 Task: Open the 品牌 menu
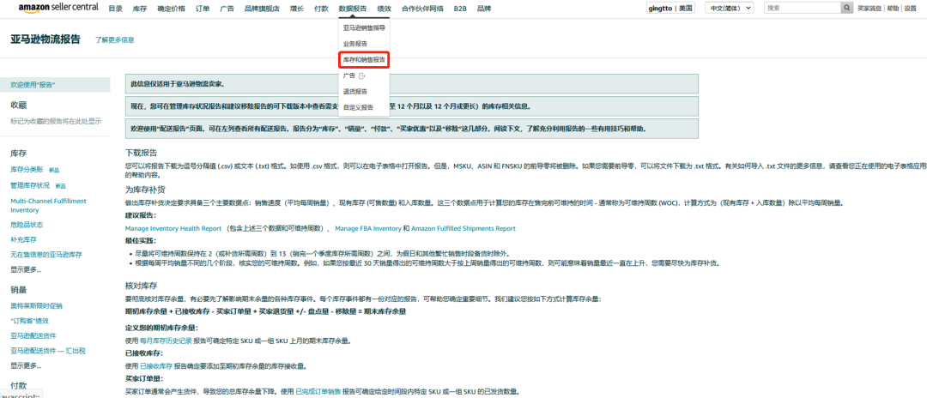pos(483,9)
